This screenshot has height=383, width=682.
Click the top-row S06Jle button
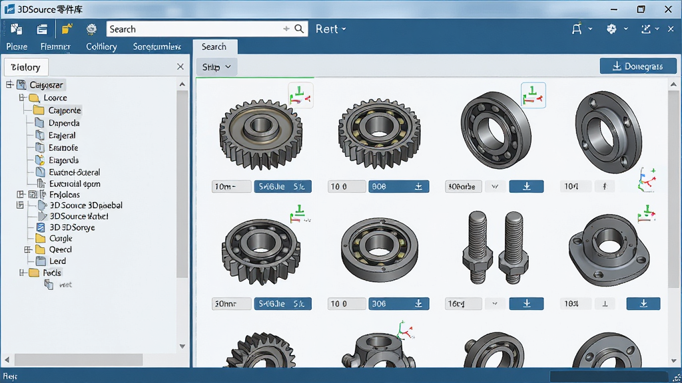[x=282, y=186]
